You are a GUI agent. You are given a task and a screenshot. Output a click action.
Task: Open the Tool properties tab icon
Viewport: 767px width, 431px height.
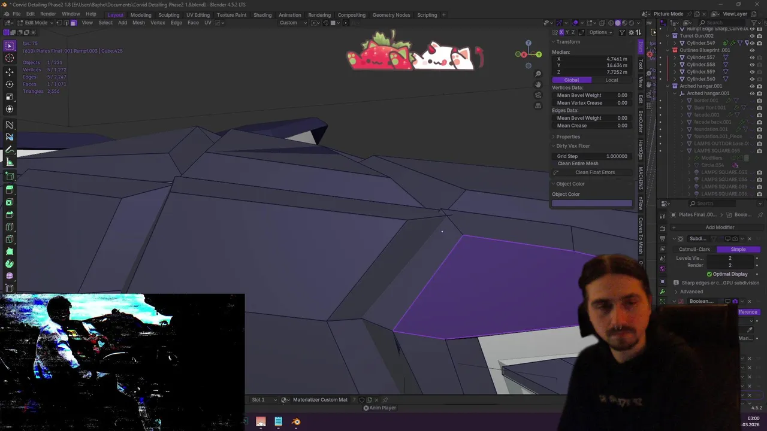[x=662, y=215]
